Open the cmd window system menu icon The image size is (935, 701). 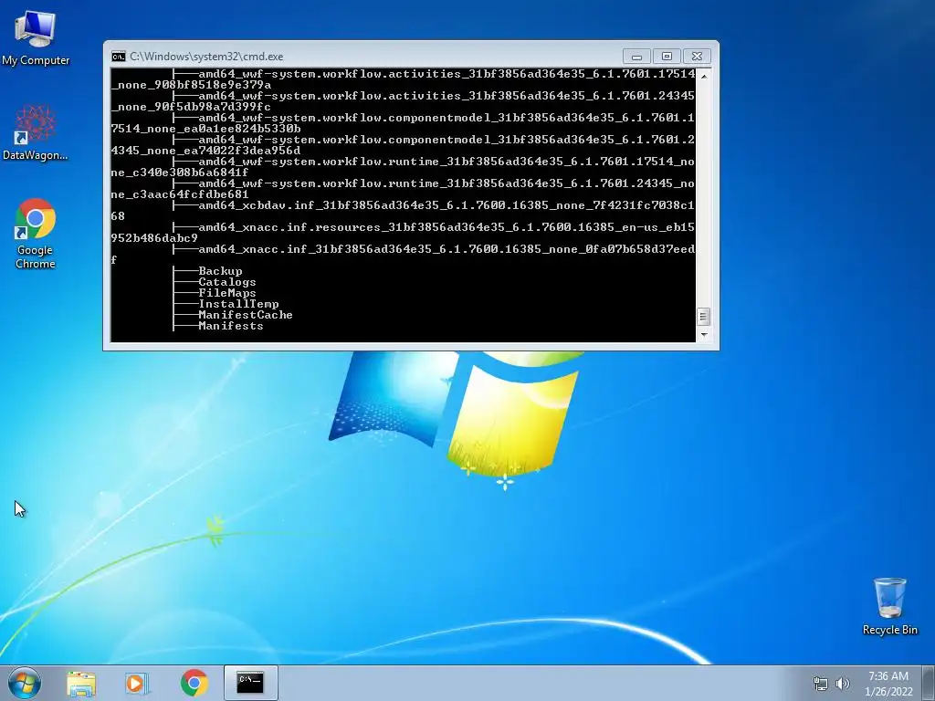click(119, 57)
